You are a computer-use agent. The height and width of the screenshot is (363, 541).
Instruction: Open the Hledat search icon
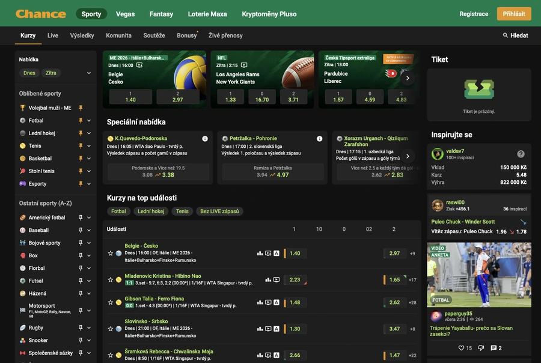point(505,35)
